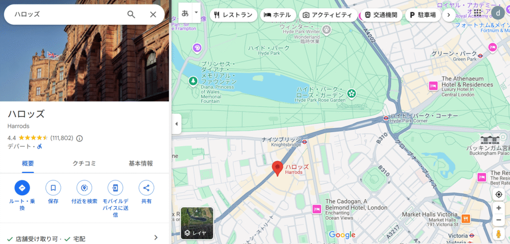Image resolution: width=510 pixels, height=244 pixels.
Task: Open the Google account avatar d
Action: (498, 13)
